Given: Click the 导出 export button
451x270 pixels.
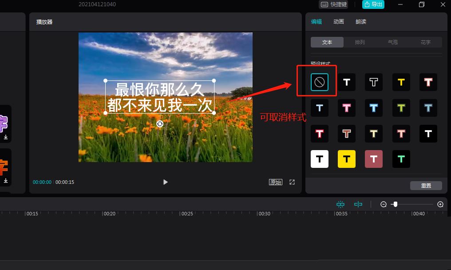Looking at the screenshot, I should 373,4.
